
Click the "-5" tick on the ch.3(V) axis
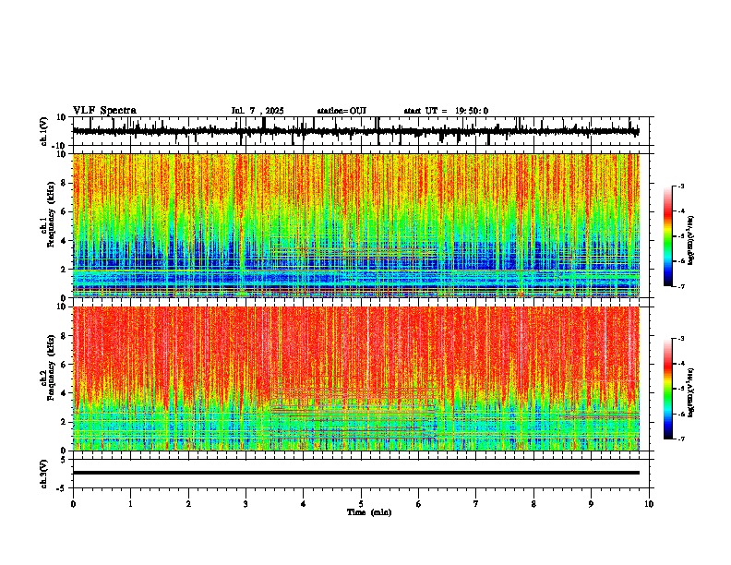point(63,488)
